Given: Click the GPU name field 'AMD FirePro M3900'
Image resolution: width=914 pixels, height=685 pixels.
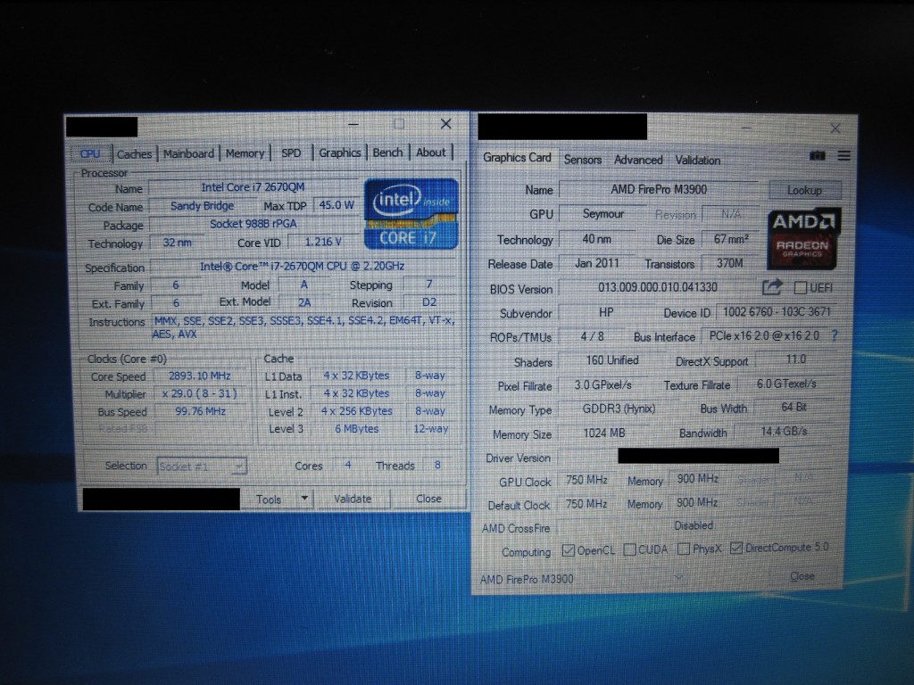Looking at the screenshot, I should [x=659, y=189].
